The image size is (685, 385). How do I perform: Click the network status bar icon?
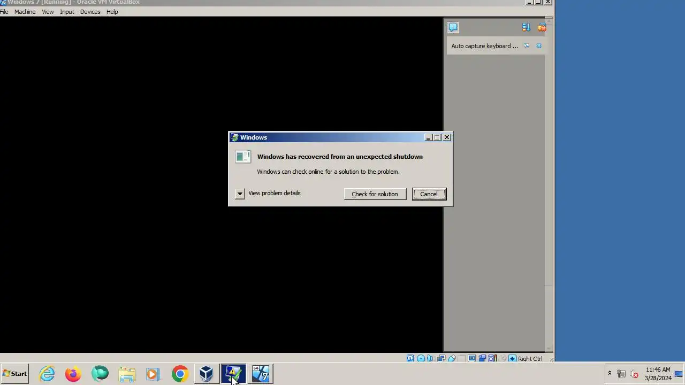click(x=442, y=359)
